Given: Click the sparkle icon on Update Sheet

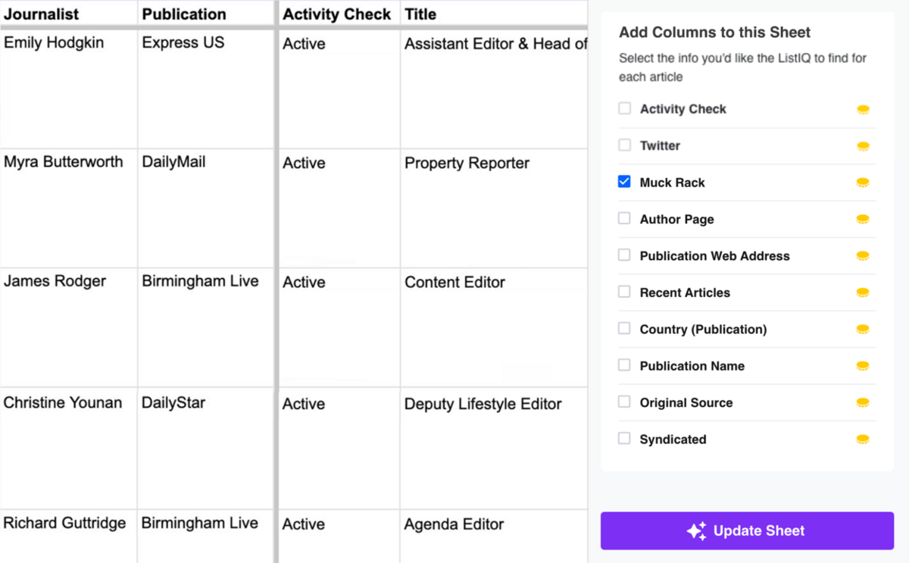Looking at the screenshot, I should (698, 530).
